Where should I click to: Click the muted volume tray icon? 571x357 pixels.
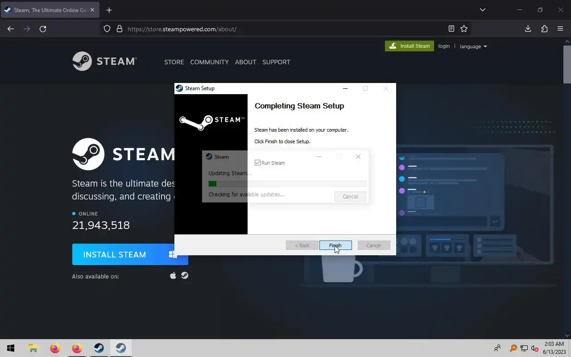534,348
